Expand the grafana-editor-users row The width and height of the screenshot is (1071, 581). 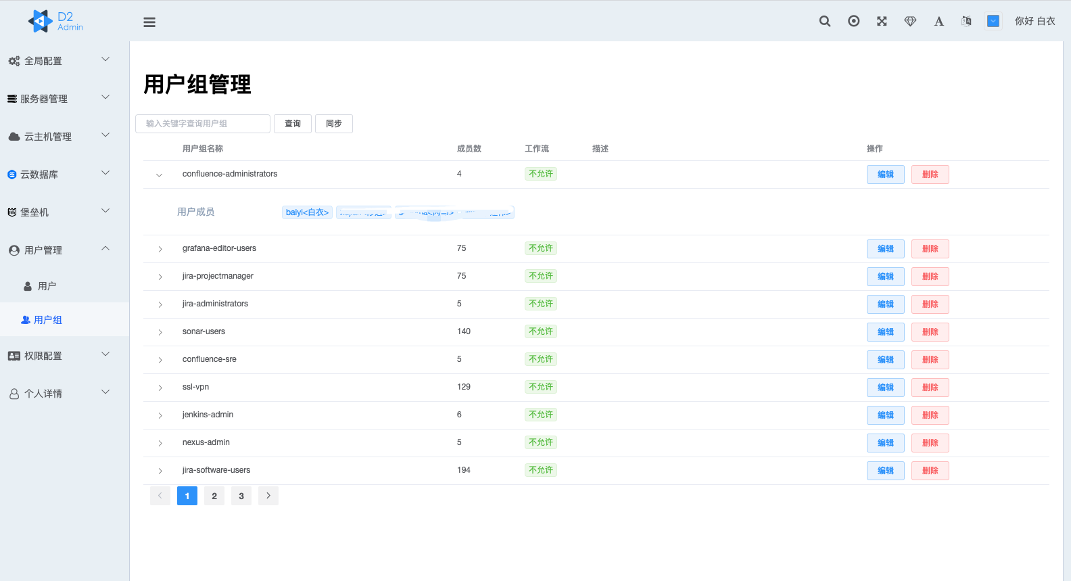[x=160, y=249]
